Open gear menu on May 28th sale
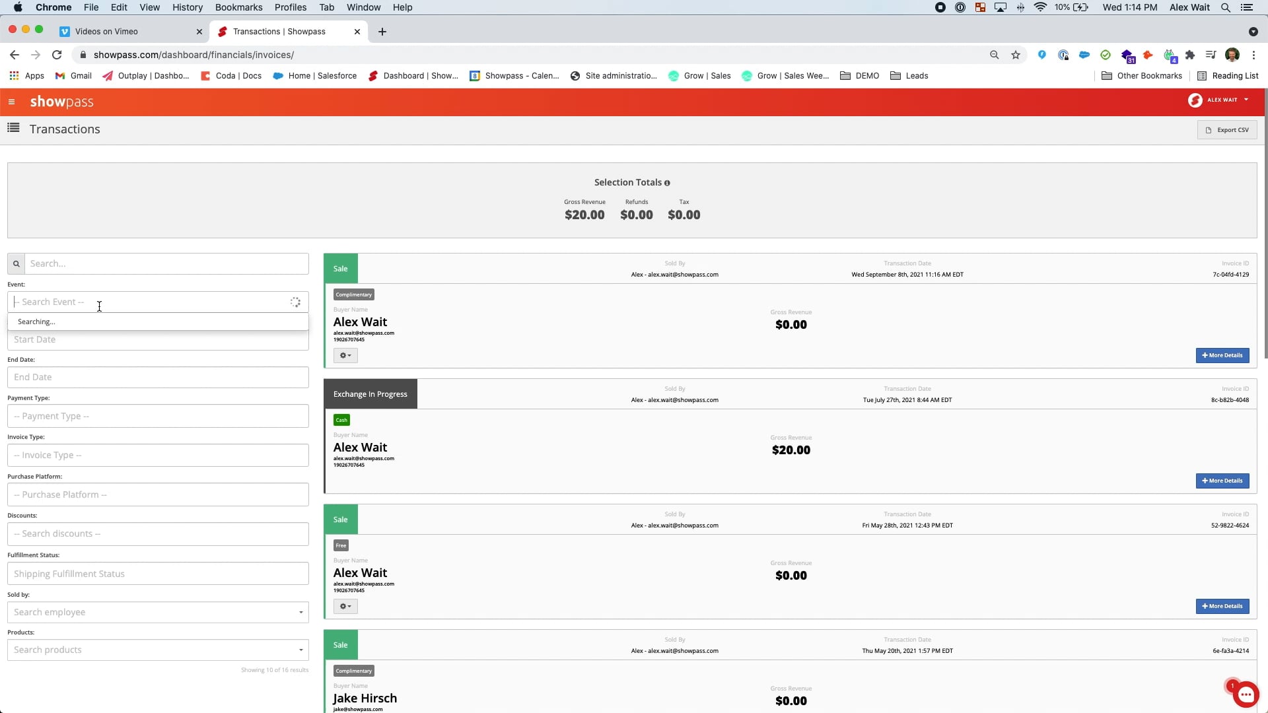The image size is (1268, 713). point(345,606)
